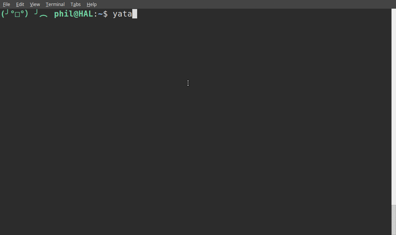
Task: Open the Edit menu
Action: pyautogui.click(x=20, y=4)
